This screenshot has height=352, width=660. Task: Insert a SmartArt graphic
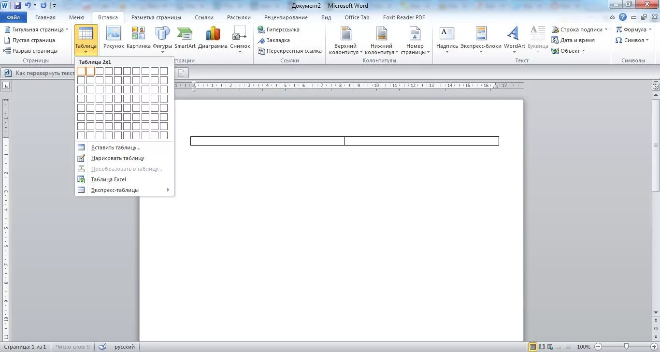[x=185, y=38]
